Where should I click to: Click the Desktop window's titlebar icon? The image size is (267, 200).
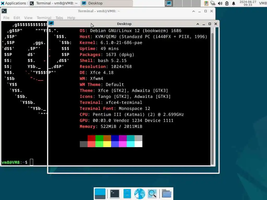point(51,24)
